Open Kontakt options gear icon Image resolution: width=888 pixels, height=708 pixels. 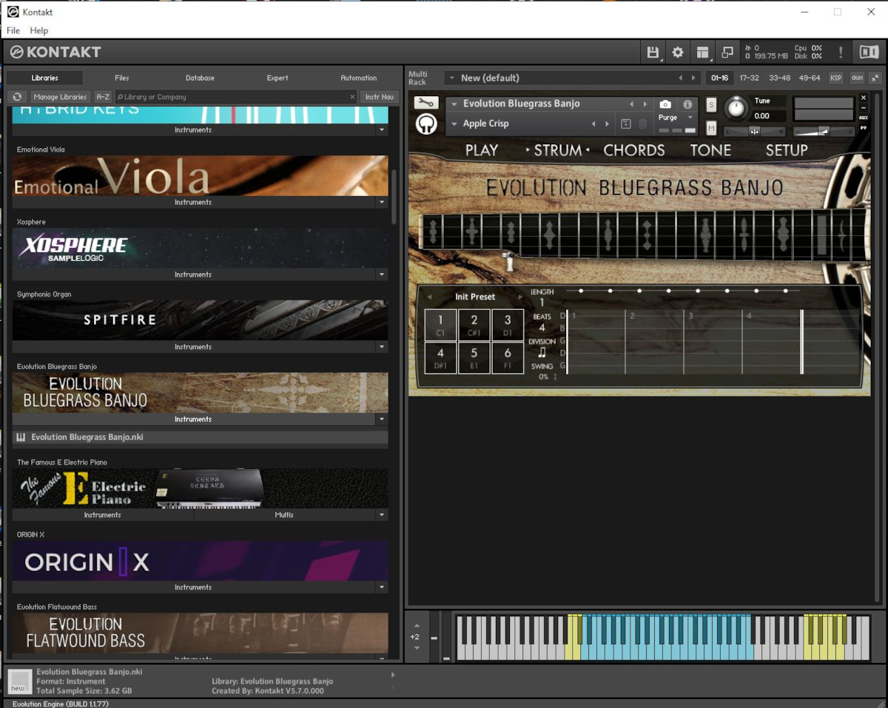click(678, 53)
